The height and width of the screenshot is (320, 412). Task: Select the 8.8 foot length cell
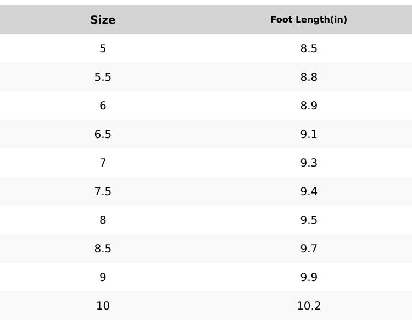[309, 77]
